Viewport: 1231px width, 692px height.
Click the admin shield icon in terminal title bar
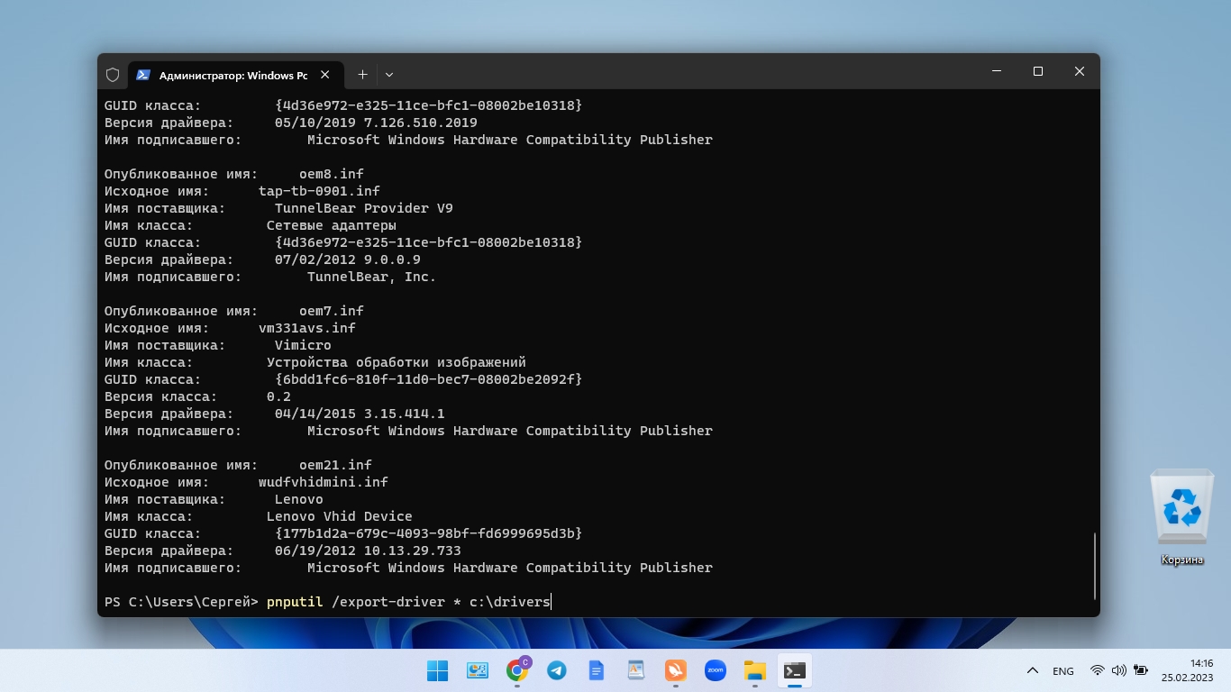[x=113, y=75]
